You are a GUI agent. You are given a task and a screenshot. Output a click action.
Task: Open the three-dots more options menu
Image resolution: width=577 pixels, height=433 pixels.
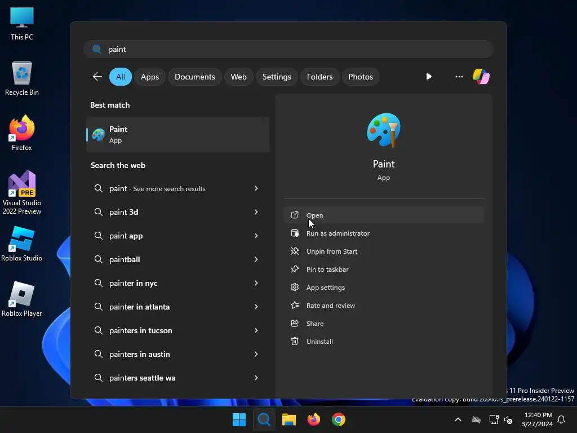point(459,77)
